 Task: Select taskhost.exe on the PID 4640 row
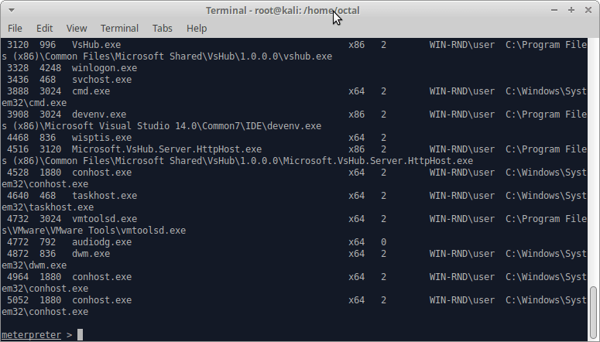click(105, 196)
